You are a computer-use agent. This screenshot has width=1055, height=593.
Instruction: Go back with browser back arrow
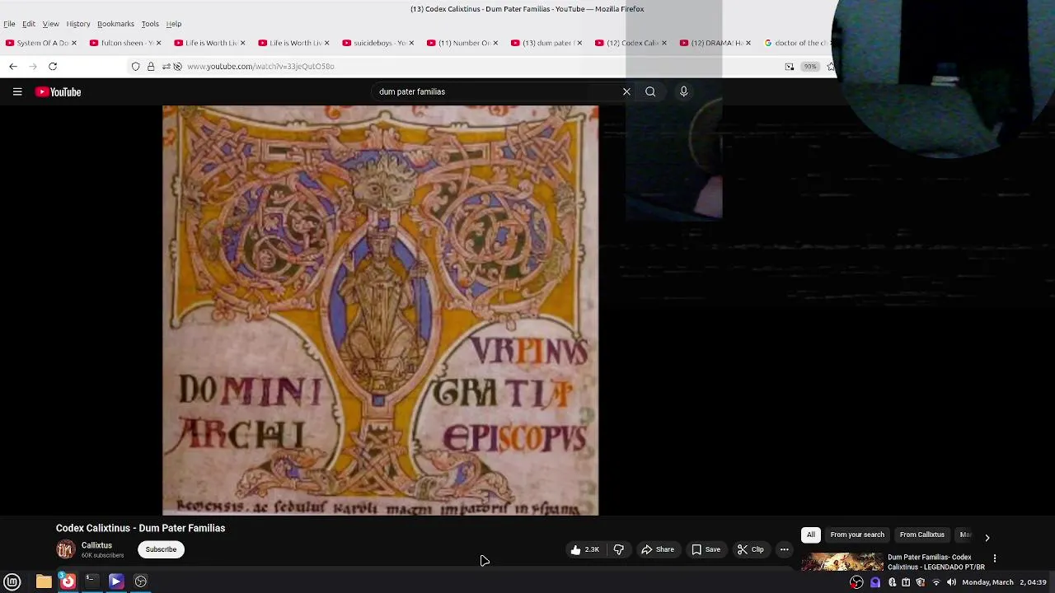pyautogui.click(x=13, y=66)
